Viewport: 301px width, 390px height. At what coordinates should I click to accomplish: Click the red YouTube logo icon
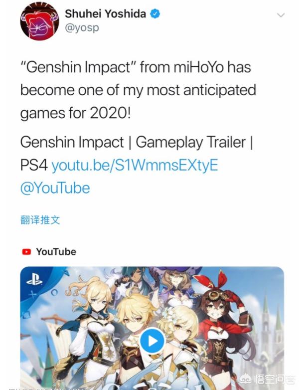26,252
